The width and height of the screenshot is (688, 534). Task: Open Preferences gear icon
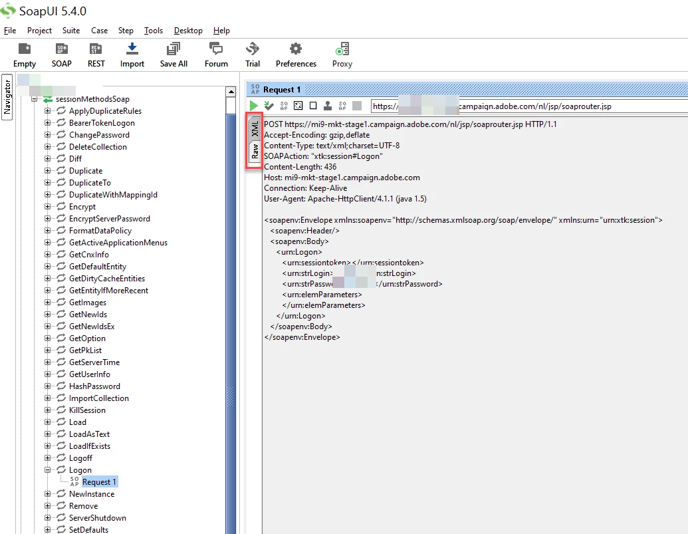click(x=296, y=49)
